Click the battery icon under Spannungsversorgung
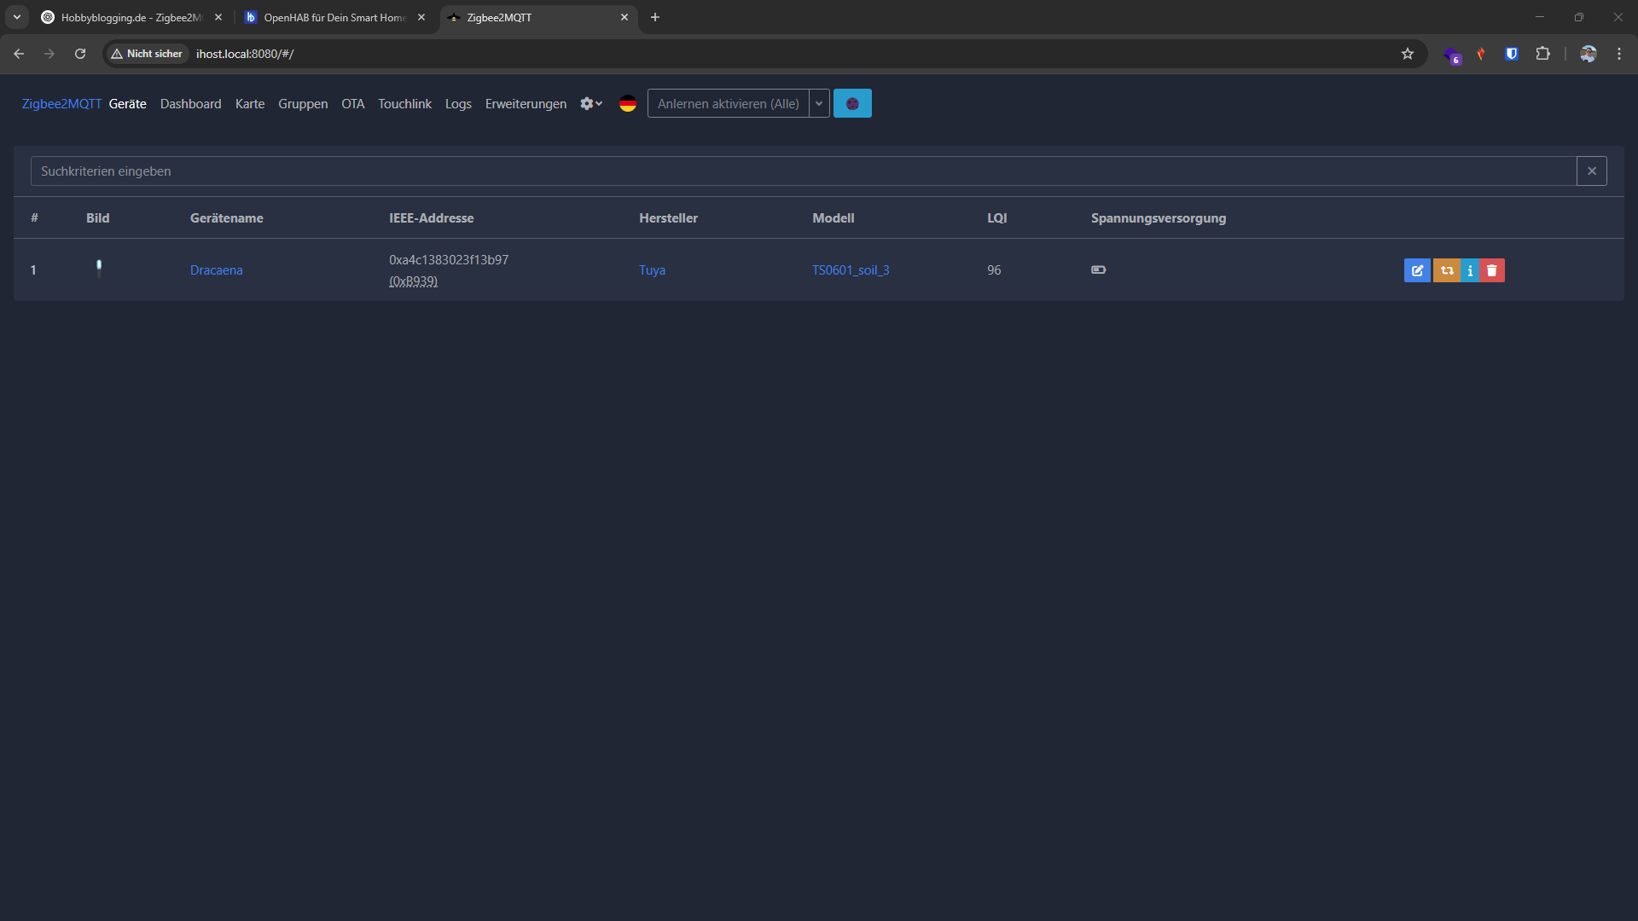This screenshot has height=921, width=1638. pos(1098,269)
